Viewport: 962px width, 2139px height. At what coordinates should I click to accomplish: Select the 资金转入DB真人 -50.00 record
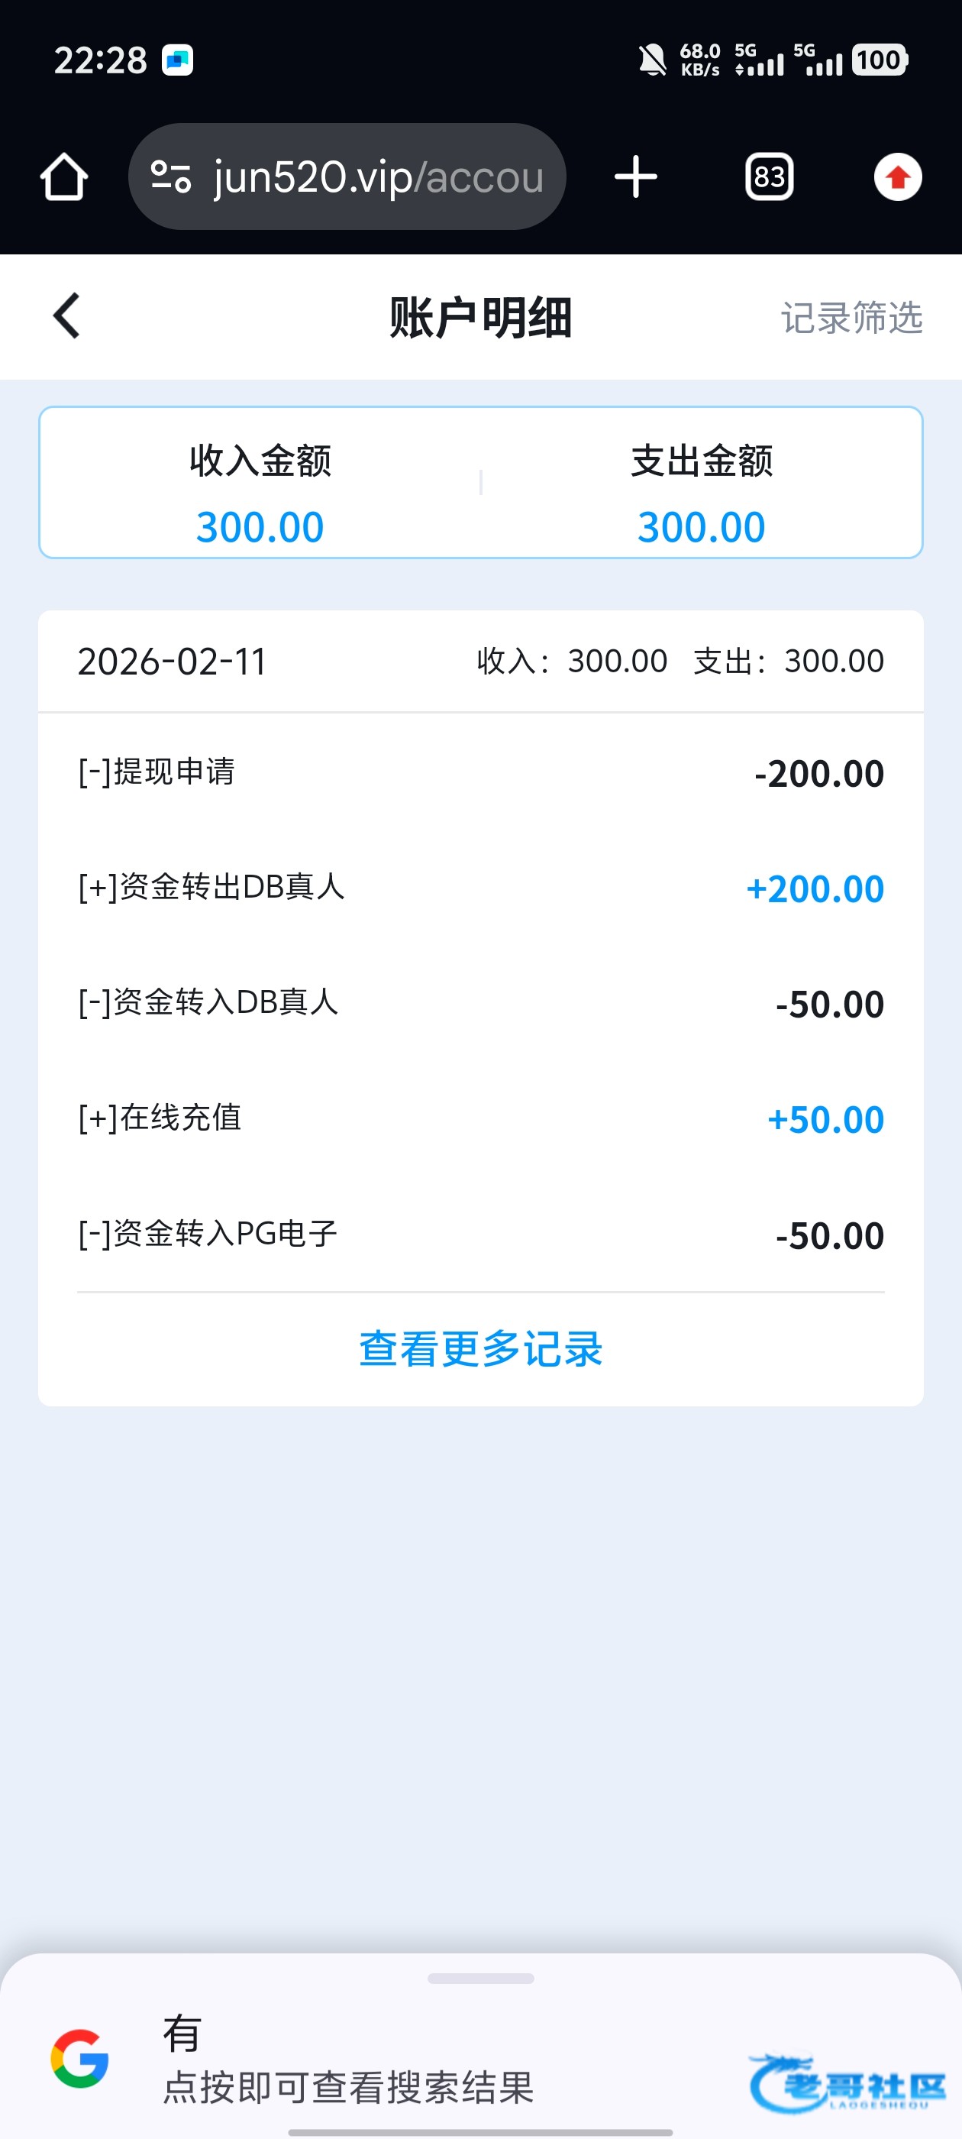(x=480, y=1003)
